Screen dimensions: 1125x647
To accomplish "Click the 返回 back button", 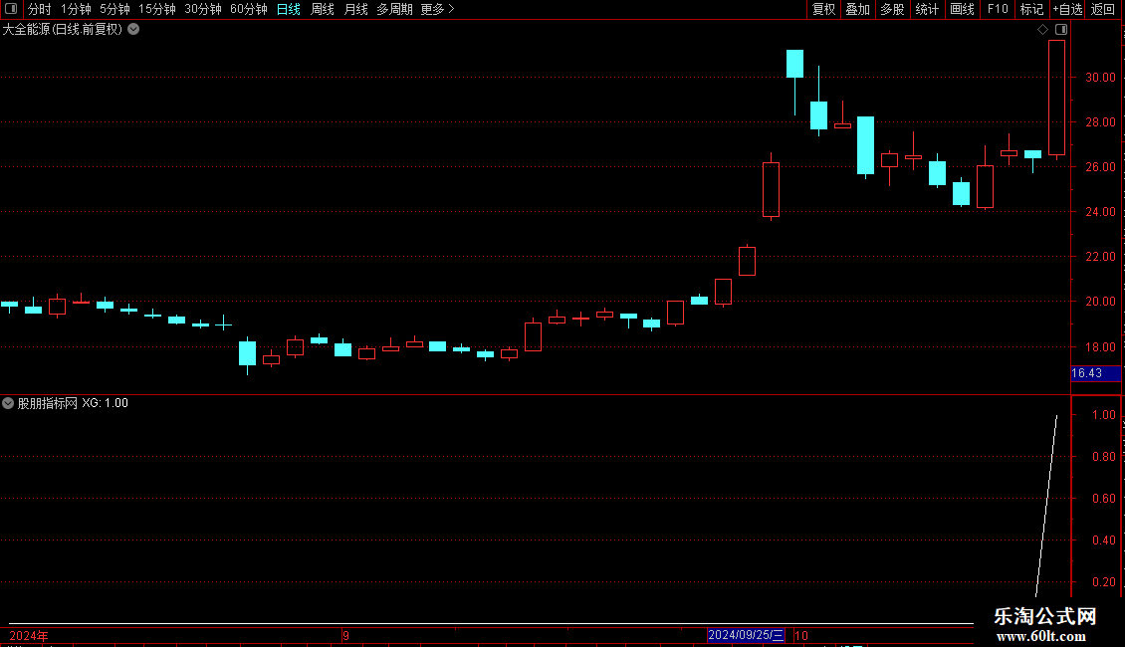I will [1103, 9].
